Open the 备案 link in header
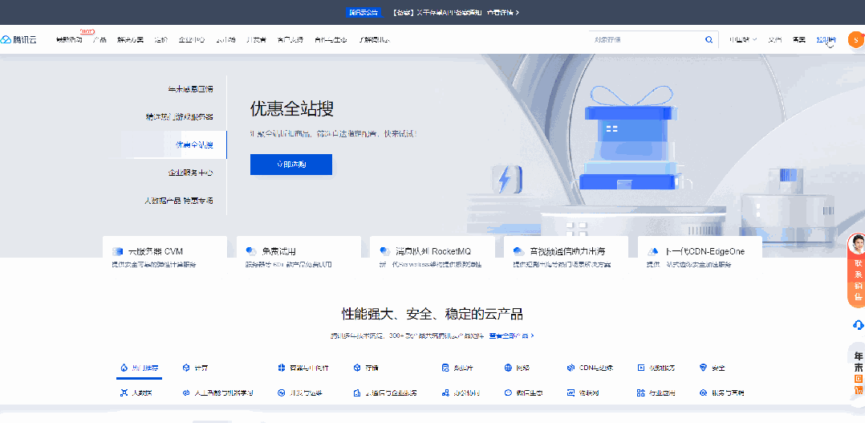Viewport: 865px width, 423px height. [x=799, y=39]
